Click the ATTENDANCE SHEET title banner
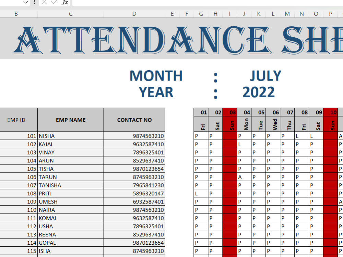The width and height of the screenshot is (343, 257). 171,38
